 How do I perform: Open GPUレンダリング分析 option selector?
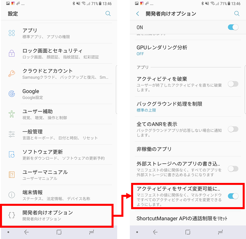click(x=188, y=50)
